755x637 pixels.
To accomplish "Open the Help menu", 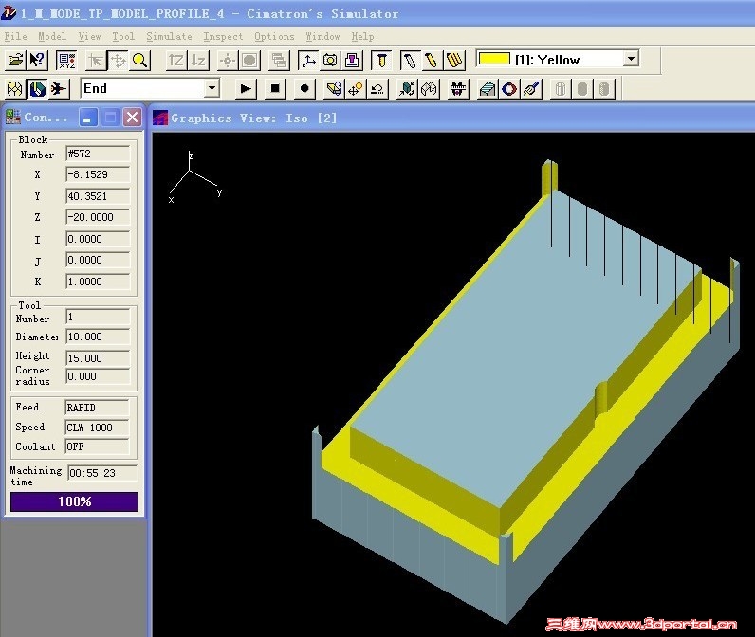I will tap(362, 37).
